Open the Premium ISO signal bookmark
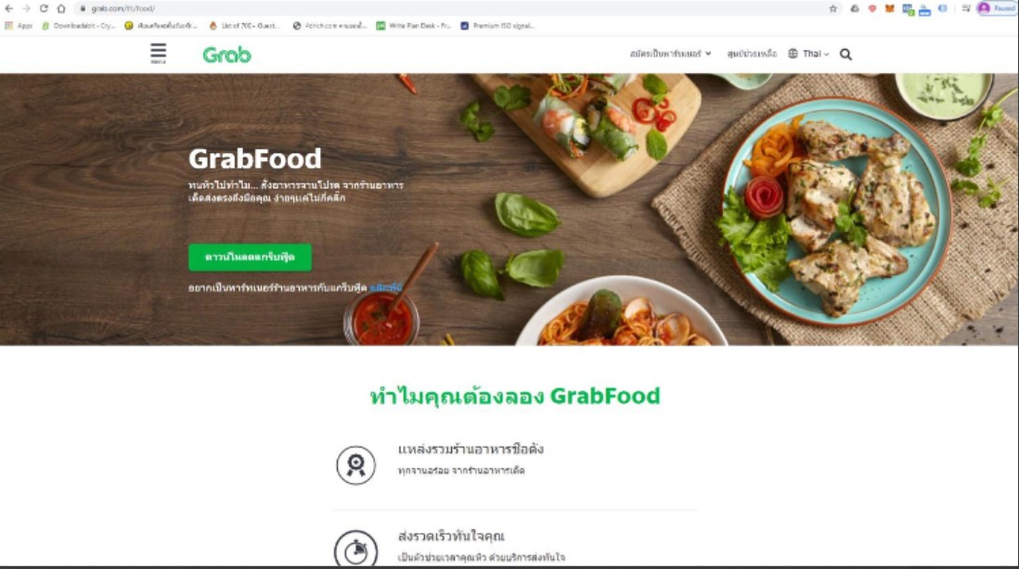1019x569 pixels. coord(497,26)
